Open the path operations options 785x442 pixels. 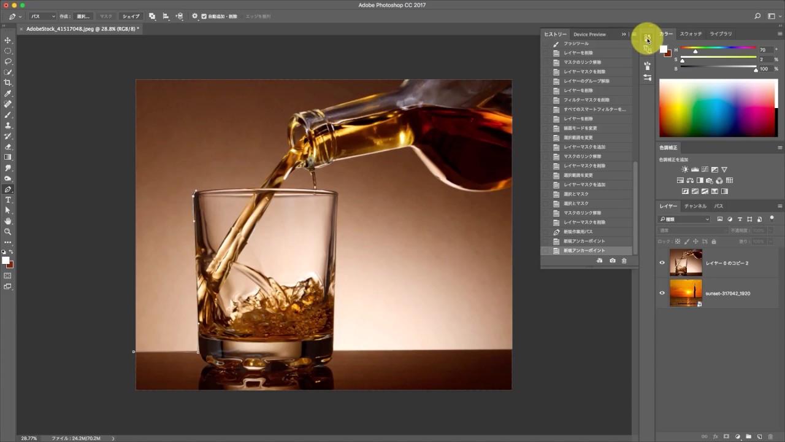point(152,16)
